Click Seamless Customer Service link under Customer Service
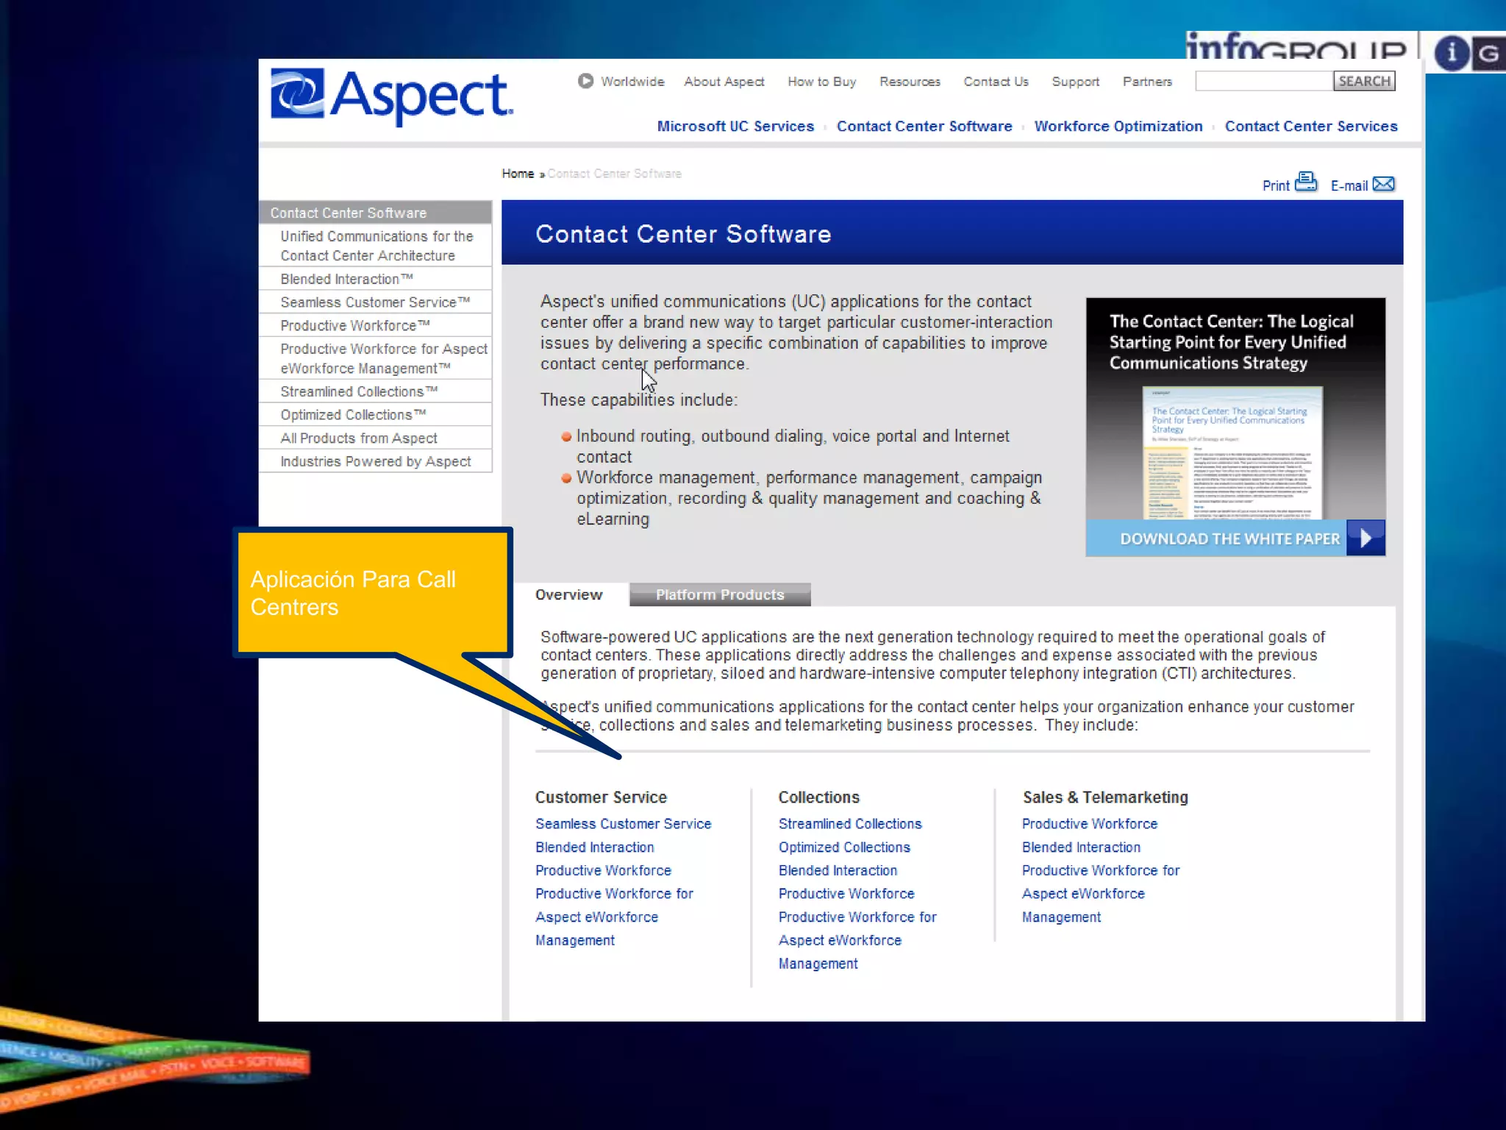Screen dimensions: 1506x1130 (623, 824)
